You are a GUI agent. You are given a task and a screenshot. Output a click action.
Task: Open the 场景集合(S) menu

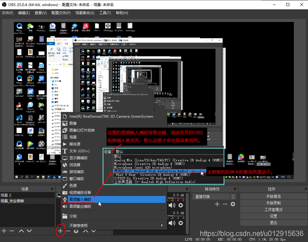[x=85, y=13]
